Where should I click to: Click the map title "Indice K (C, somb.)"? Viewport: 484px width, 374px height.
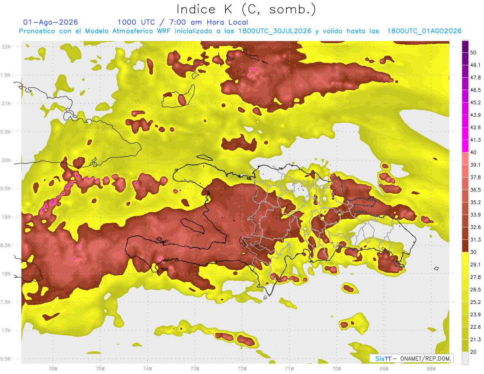click(x=246, y=9)
